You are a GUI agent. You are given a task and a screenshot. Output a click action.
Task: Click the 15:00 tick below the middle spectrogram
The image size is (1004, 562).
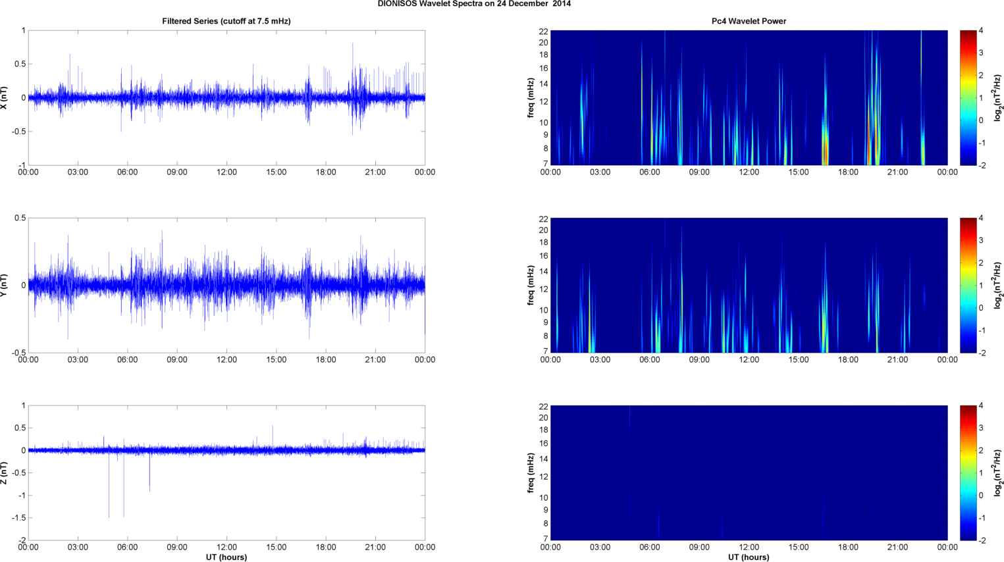point(799,360)
